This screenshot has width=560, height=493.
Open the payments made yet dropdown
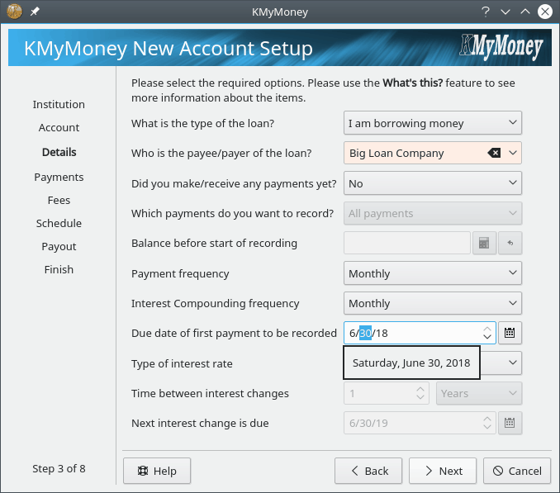click(x=433, y=183)
